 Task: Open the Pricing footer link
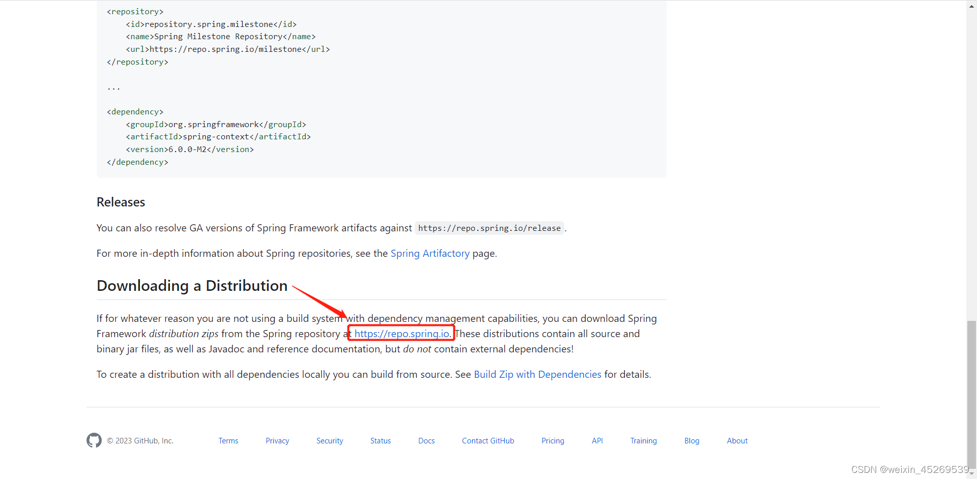[x=553, y=441]
